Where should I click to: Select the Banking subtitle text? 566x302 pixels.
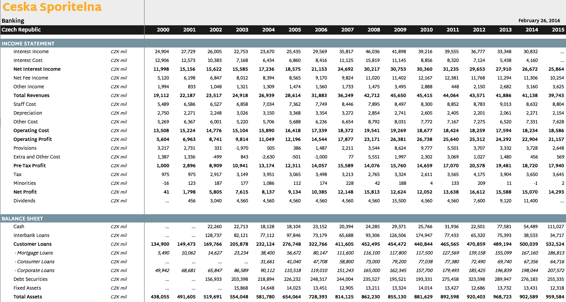(13, 21)
